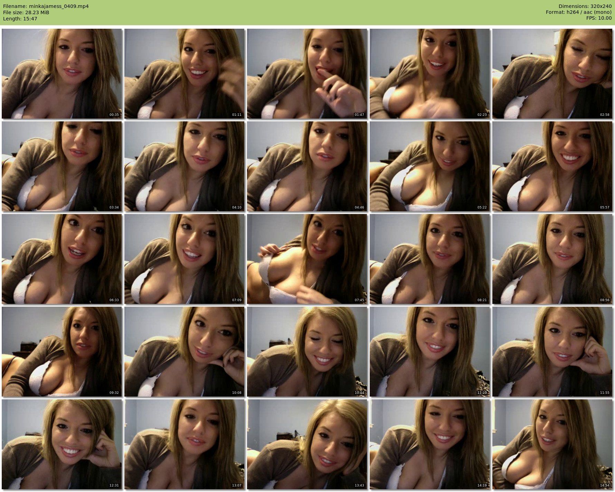Open the thumbnail timestamped 01:11
The width and height of the screenshot is (615, 492).
184,74
